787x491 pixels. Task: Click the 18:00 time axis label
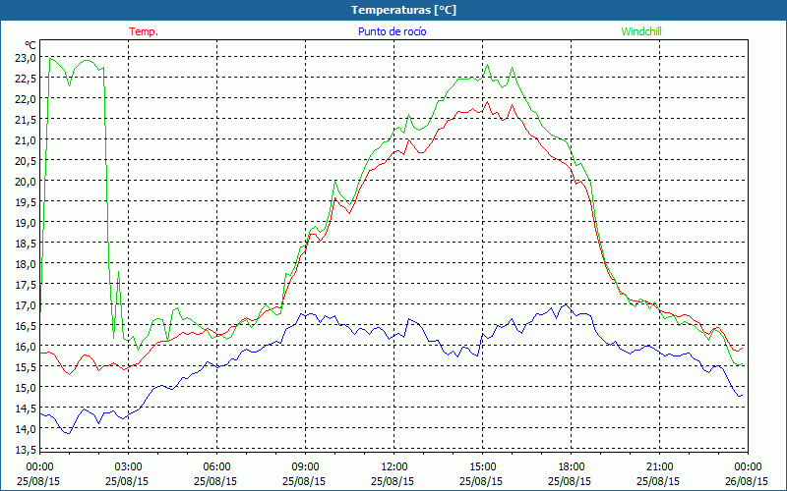(x=572, y=467)
